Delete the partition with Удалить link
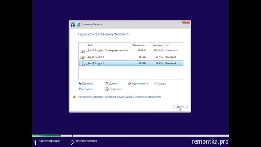The width and height of the screenshot is (261, 147). click(x=113, y=83)
